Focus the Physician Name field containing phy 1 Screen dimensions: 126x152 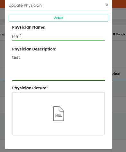(59, 36)
